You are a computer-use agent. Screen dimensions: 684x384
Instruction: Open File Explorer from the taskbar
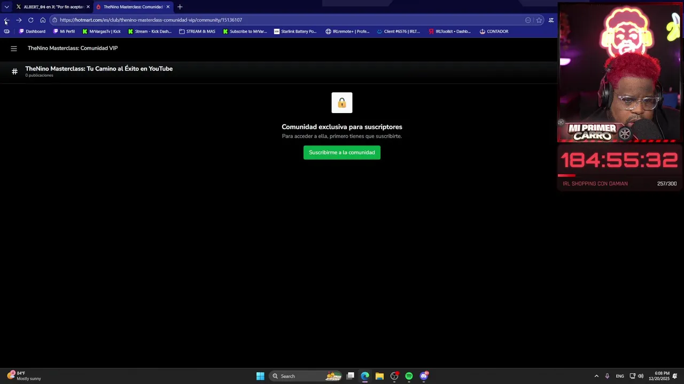point(379,376)
